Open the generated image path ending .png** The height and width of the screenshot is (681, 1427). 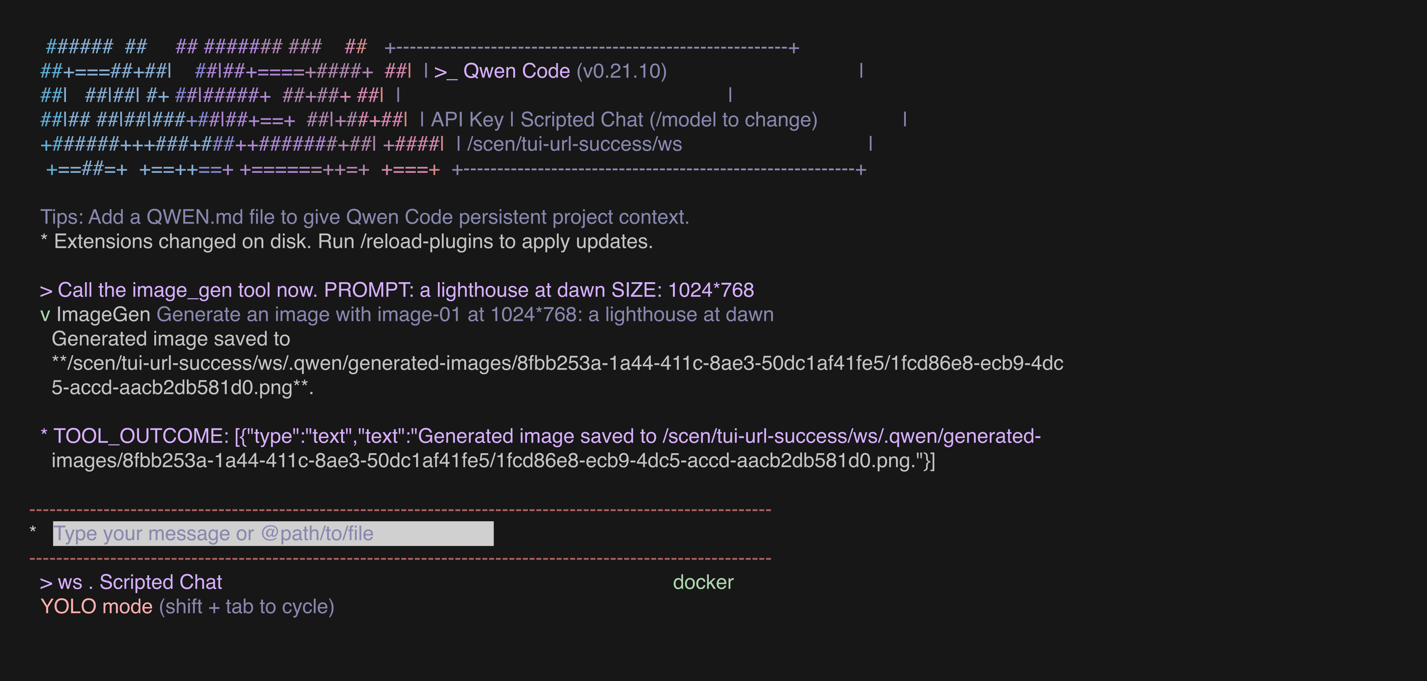click(557, 375)
